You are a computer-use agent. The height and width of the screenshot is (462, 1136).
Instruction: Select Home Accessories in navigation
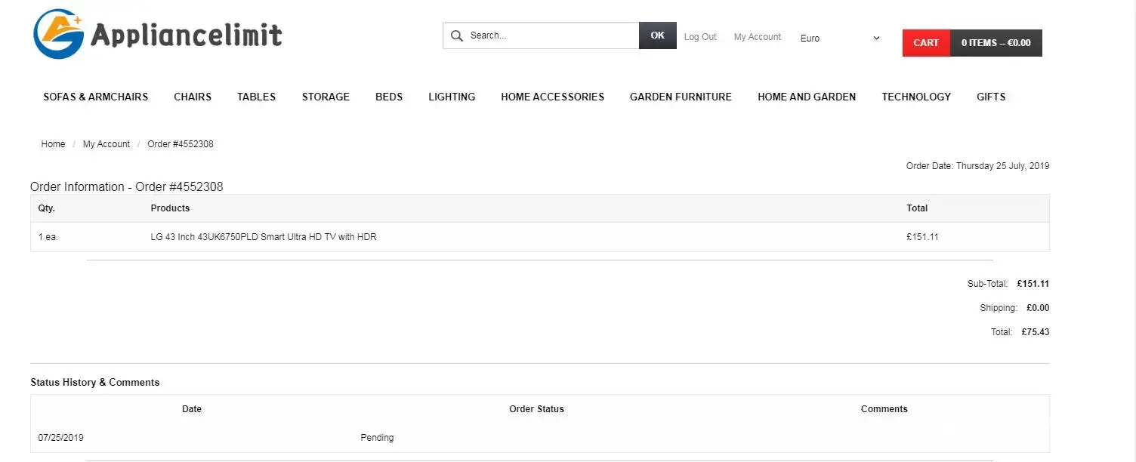[552, 97]
